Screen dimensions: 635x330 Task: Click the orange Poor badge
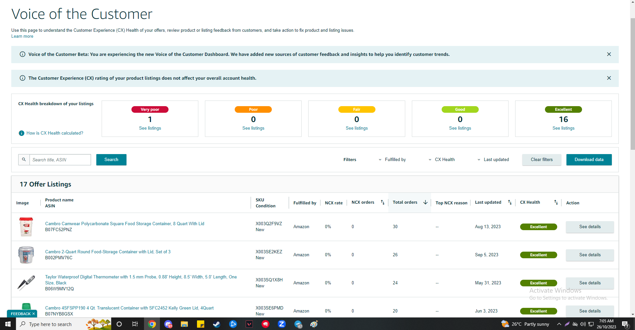[253, 109]
